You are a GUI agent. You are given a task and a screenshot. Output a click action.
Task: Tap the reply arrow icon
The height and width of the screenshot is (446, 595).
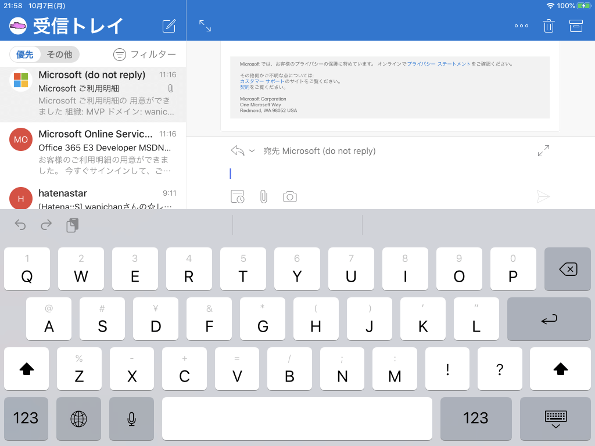(x=238, y=150)
